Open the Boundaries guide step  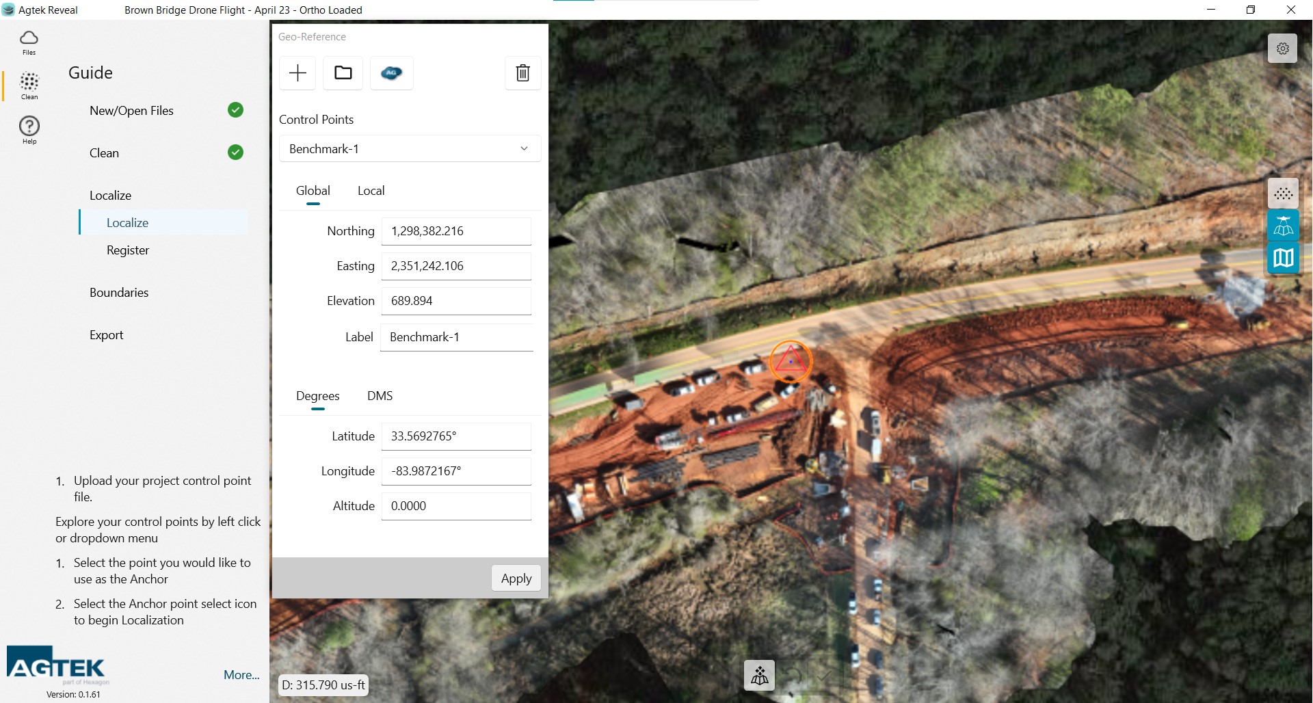[x=119, y=293]
